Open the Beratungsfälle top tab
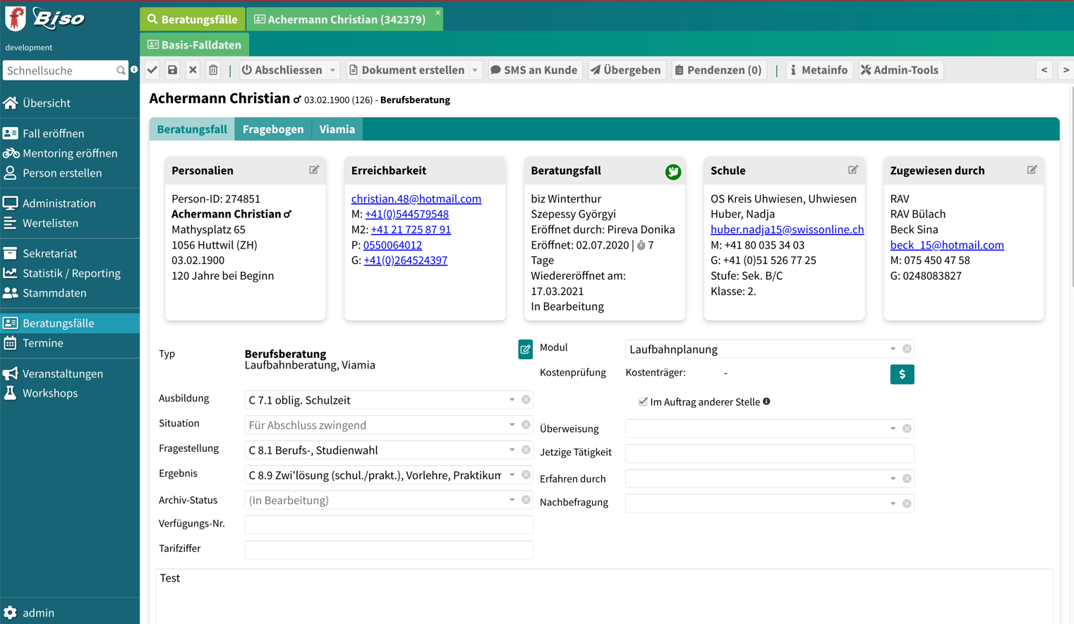The height and width of the screenshot is (624, 1074). pyautogui.click(x=193, y=19)
